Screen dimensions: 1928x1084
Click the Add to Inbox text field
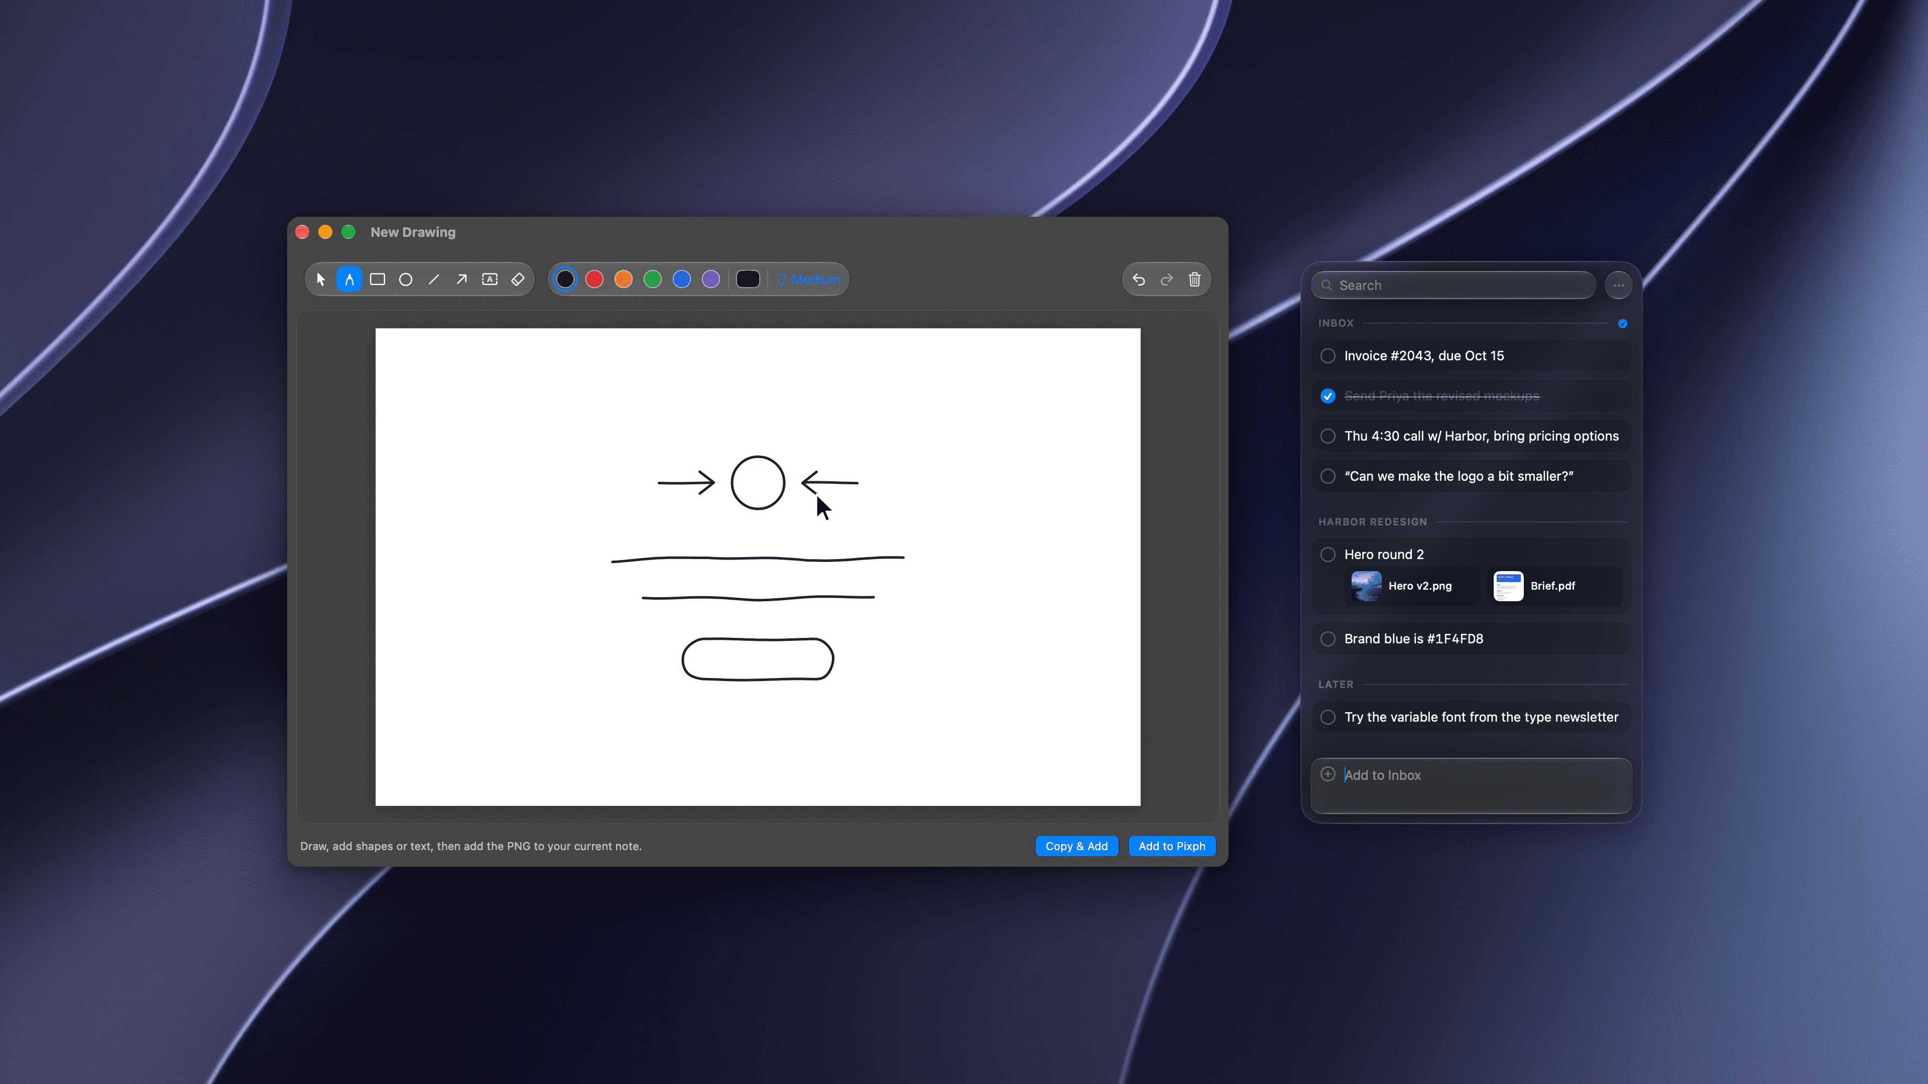[x=1471, y=785]
